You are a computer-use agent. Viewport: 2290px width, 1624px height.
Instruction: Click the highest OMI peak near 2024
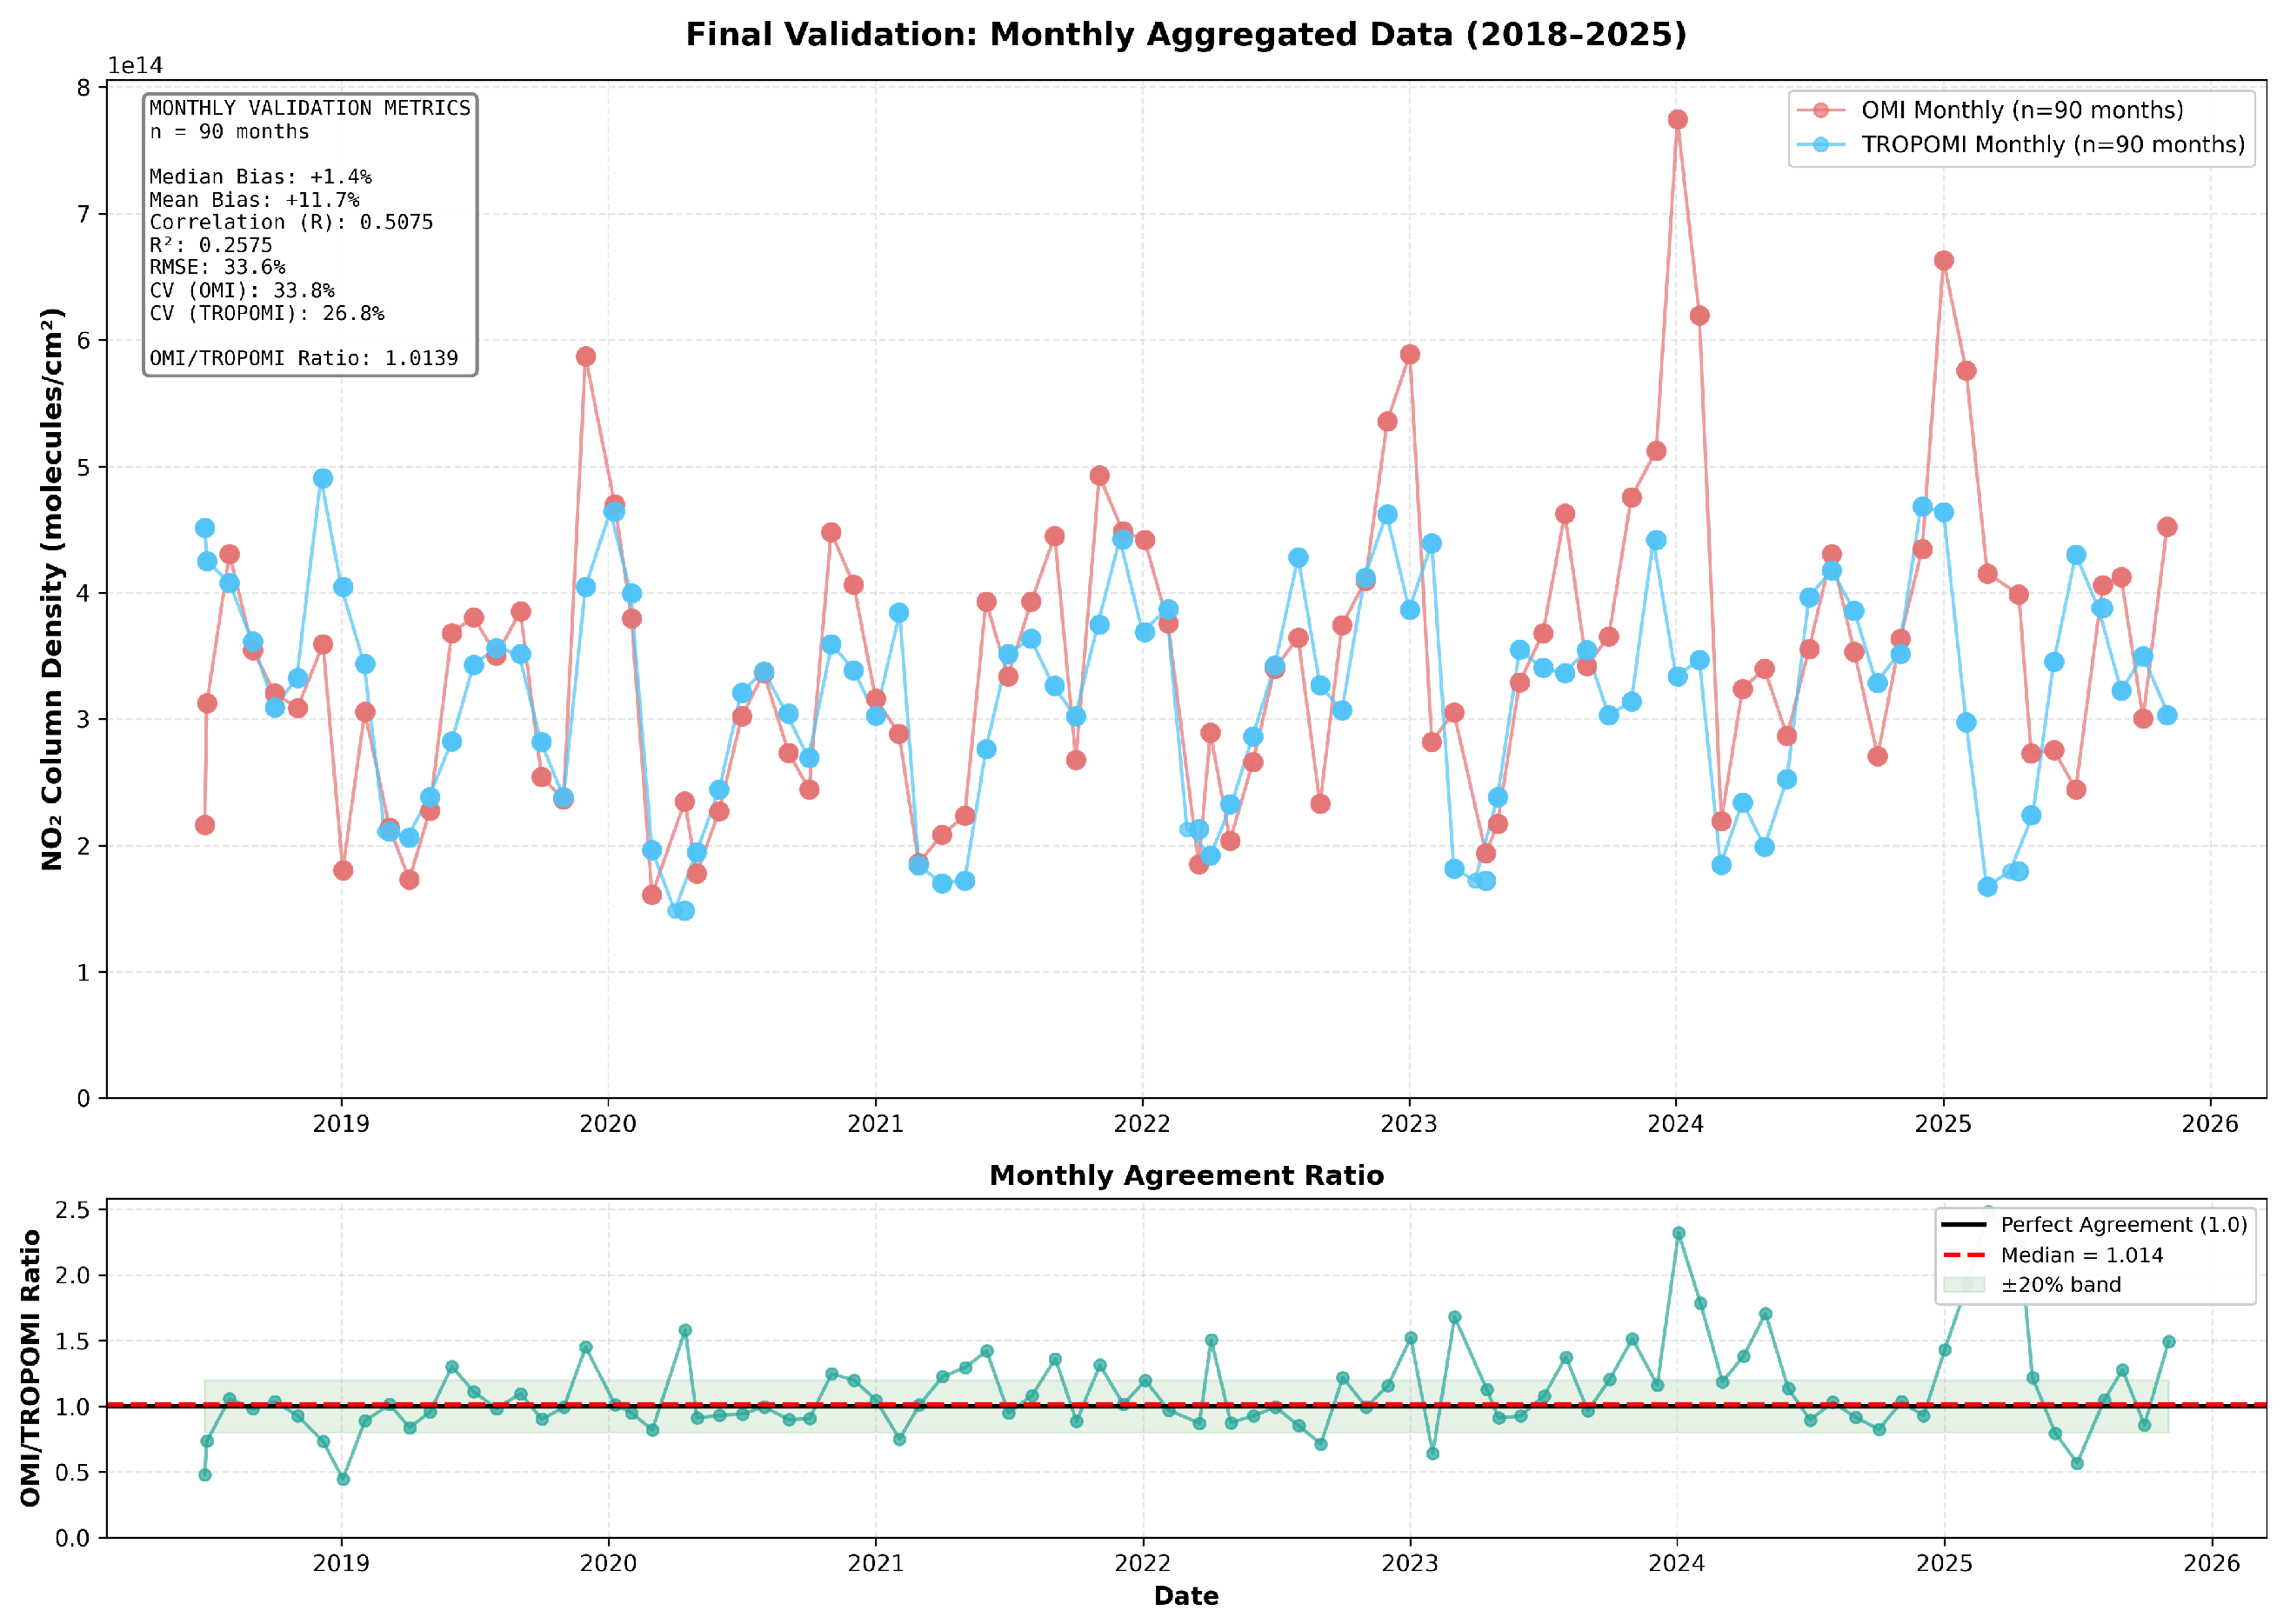1678,119
